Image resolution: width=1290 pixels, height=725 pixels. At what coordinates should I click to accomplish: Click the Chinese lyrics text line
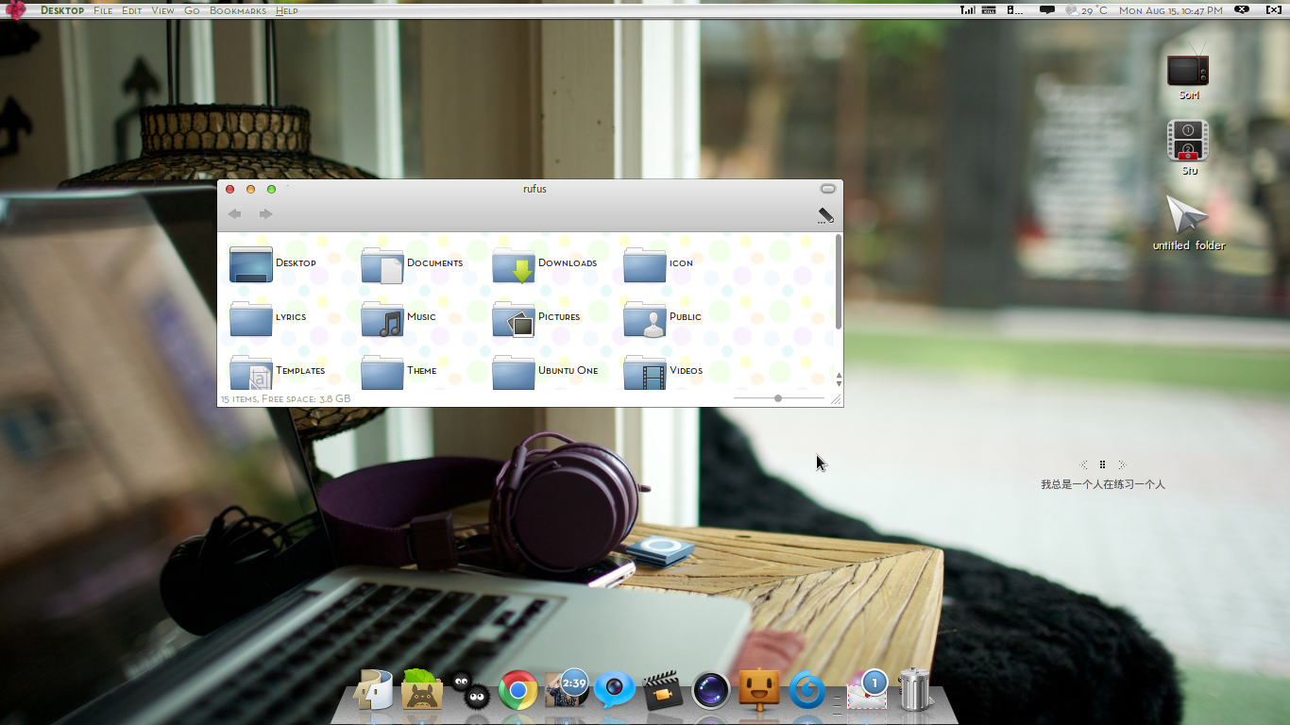[x=1103, y=484]
